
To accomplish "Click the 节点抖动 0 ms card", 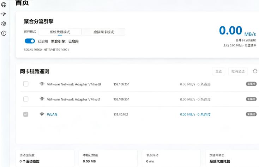I will click(x=171, y=158).
